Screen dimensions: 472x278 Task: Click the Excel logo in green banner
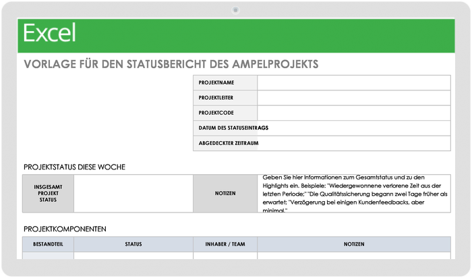49,33
